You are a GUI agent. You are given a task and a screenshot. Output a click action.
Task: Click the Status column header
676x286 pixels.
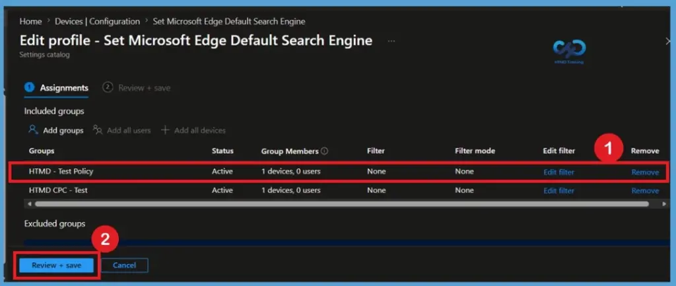click(222, 151)
